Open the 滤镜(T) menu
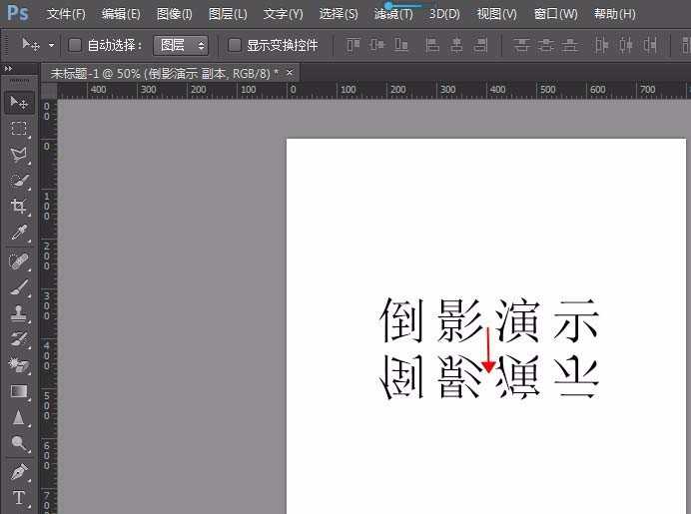Viewport: 691px width, 514px height. click(x=393, y=14)
